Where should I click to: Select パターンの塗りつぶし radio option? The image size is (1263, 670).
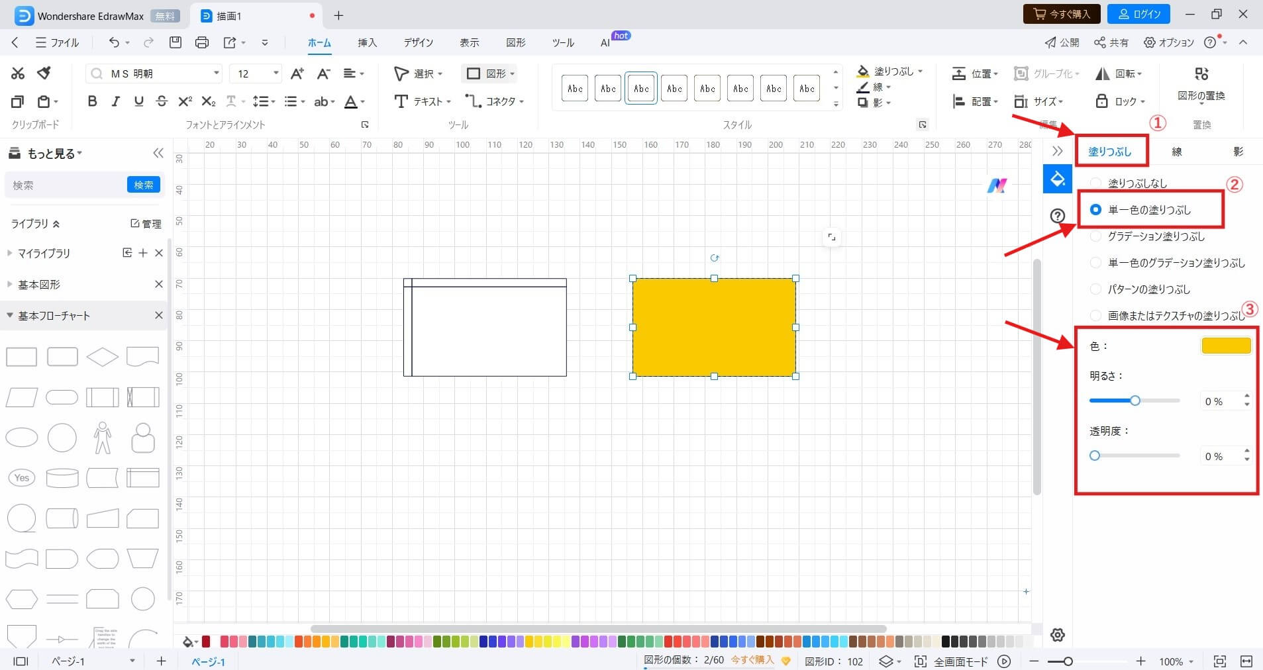1095,289
